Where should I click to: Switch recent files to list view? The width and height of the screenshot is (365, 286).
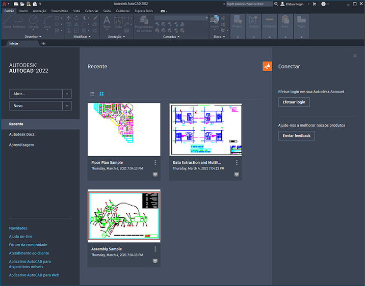(92, 94)
